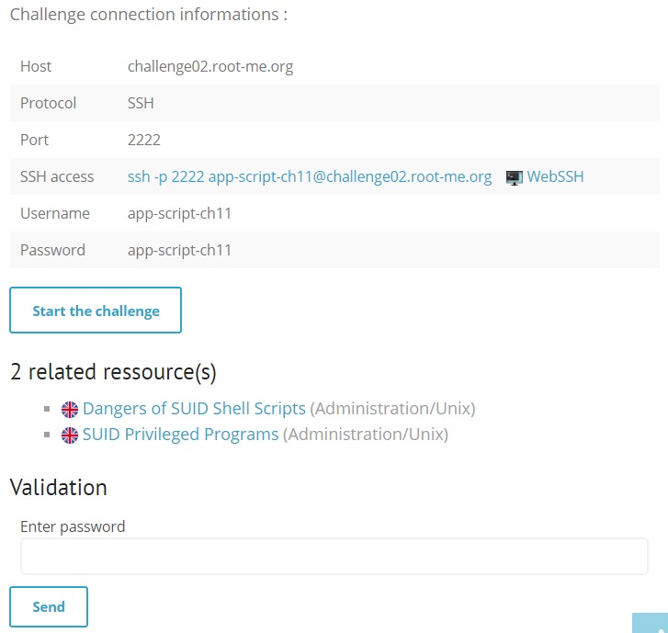Viewport: 668px width, 633px height.
Task: Click the UK flag beside SUID Privileged Programs
Action: [x=70, y=435]
